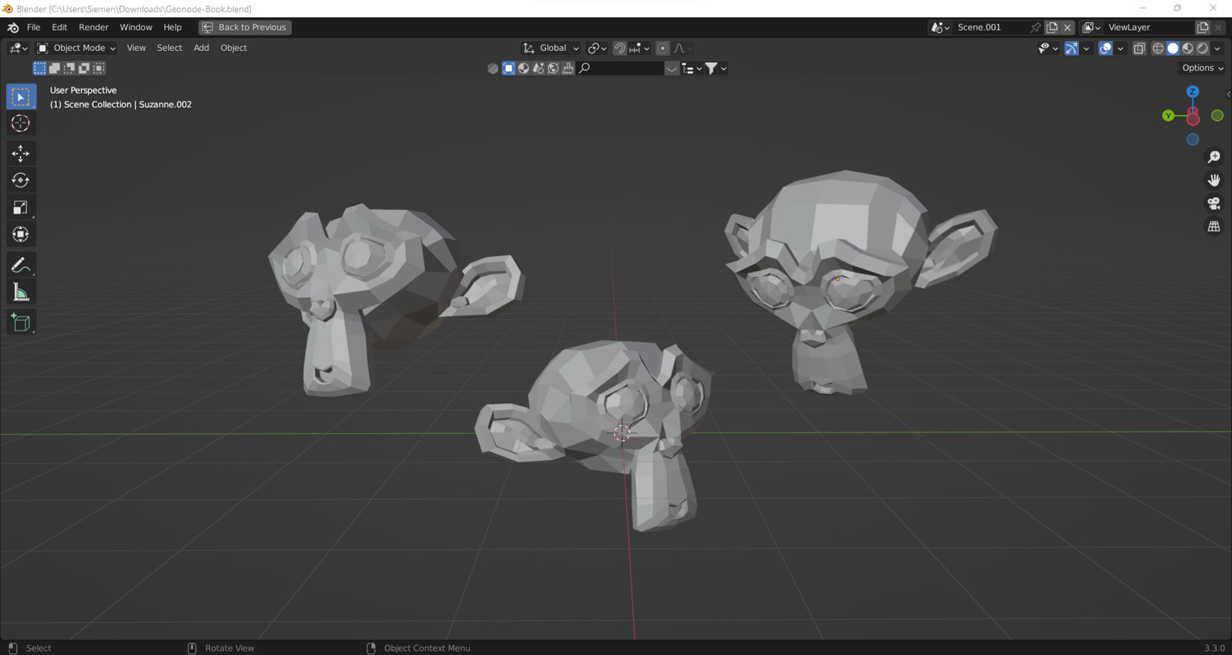Activate the 3D Cursor tool
The width and height of the screenshot is (1232, 655).
coord(21,123)
